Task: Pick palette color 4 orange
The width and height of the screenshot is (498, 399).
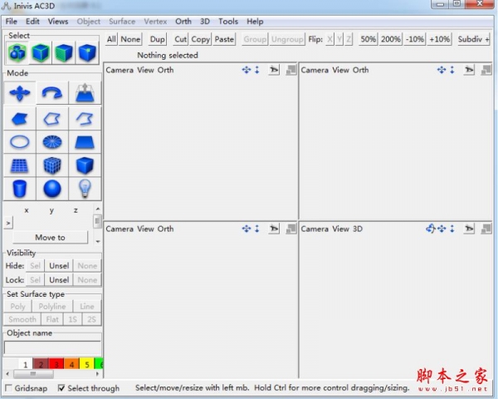Action: pos(71,364)
